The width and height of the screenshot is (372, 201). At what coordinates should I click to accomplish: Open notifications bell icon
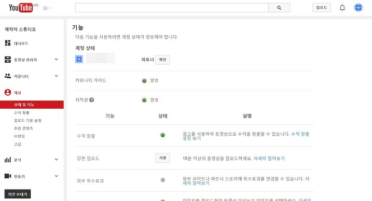tap(342, 8)
